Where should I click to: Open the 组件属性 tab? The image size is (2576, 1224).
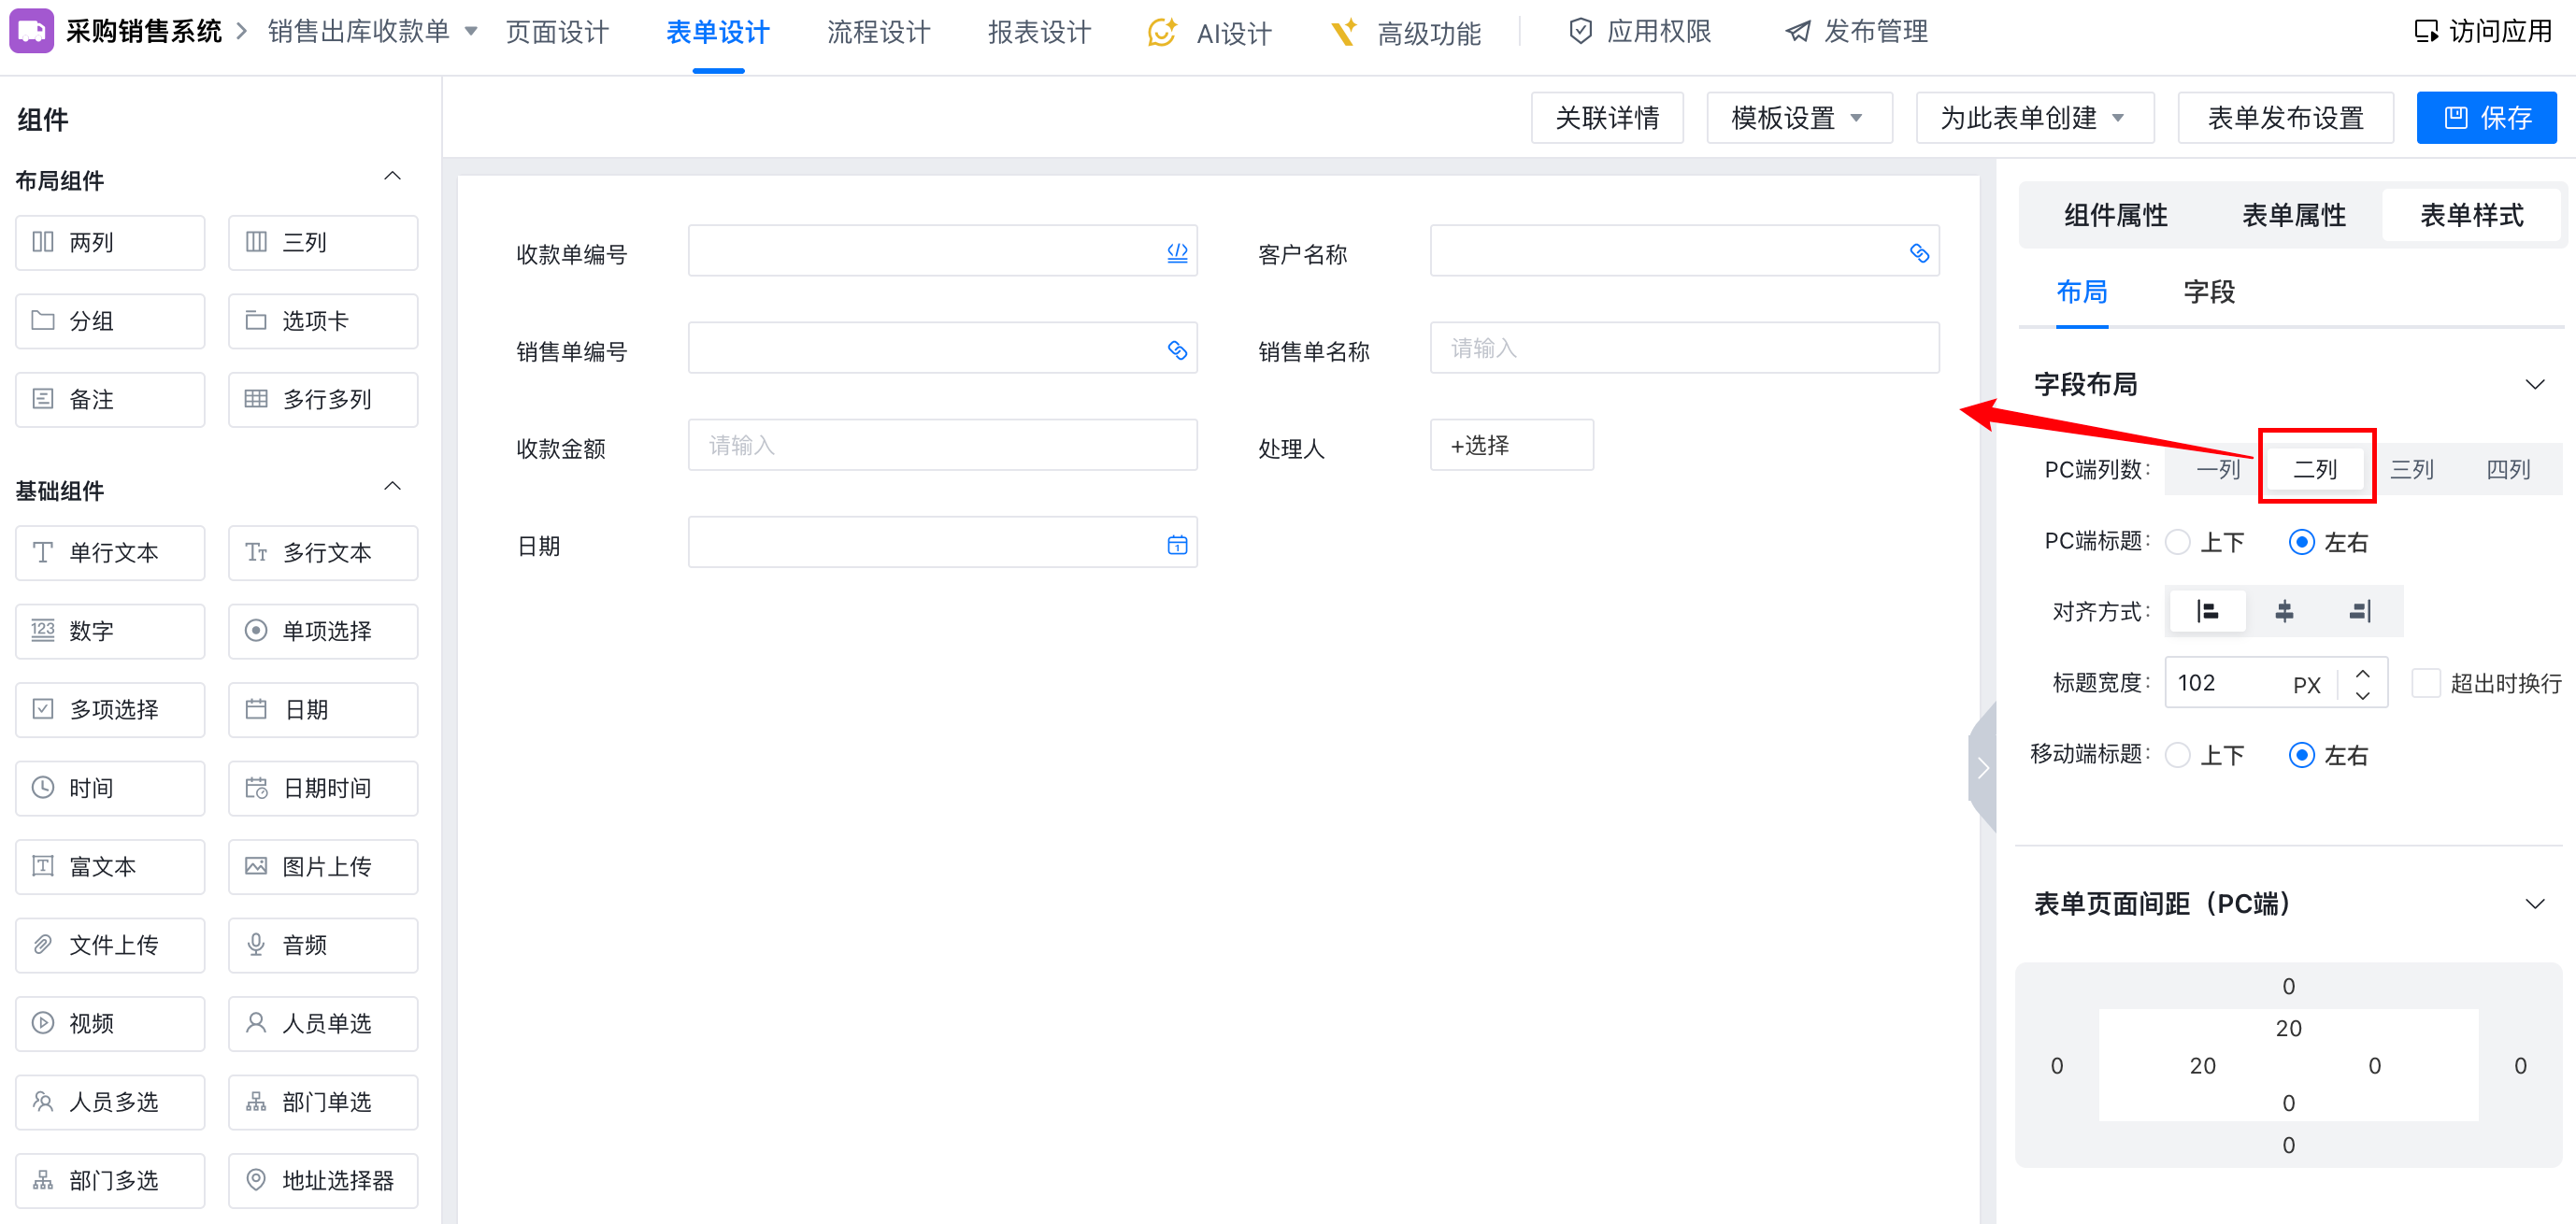2115,215
